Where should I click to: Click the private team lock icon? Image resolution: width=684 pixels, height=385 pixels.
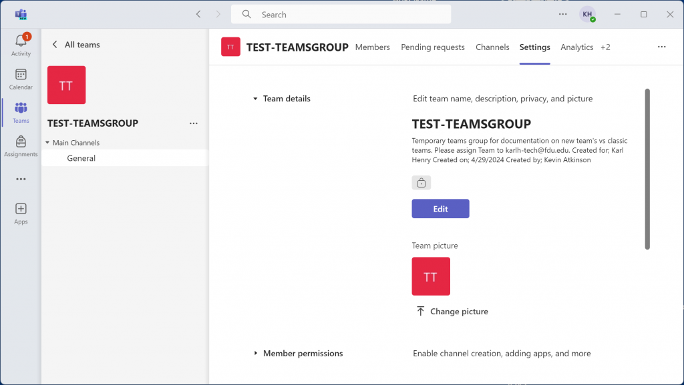tap(421, 182)
